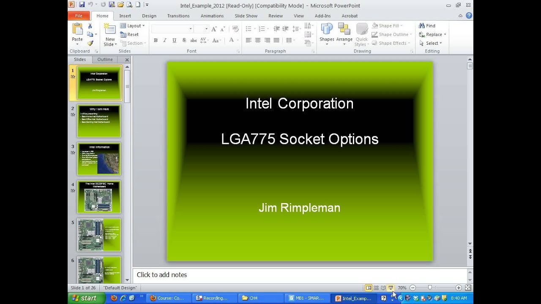Open the Layout dropdown
The width and height of the screenshot is (541, 304).
(132, 26)
